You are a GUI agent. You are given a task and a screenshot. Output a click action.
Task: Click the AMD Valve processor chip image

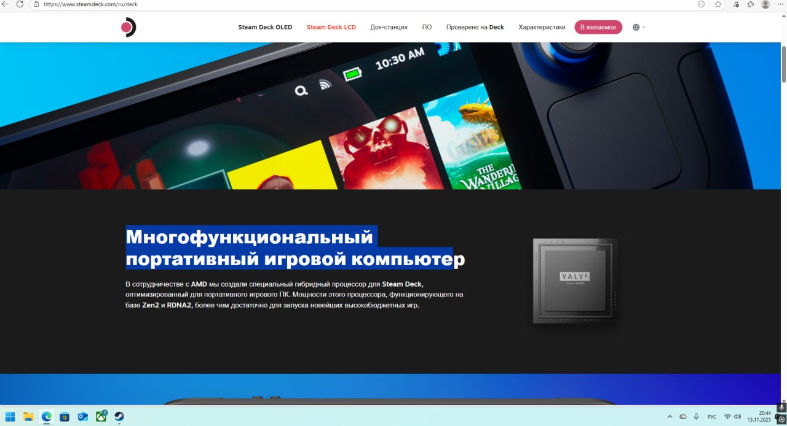[575, 281]
